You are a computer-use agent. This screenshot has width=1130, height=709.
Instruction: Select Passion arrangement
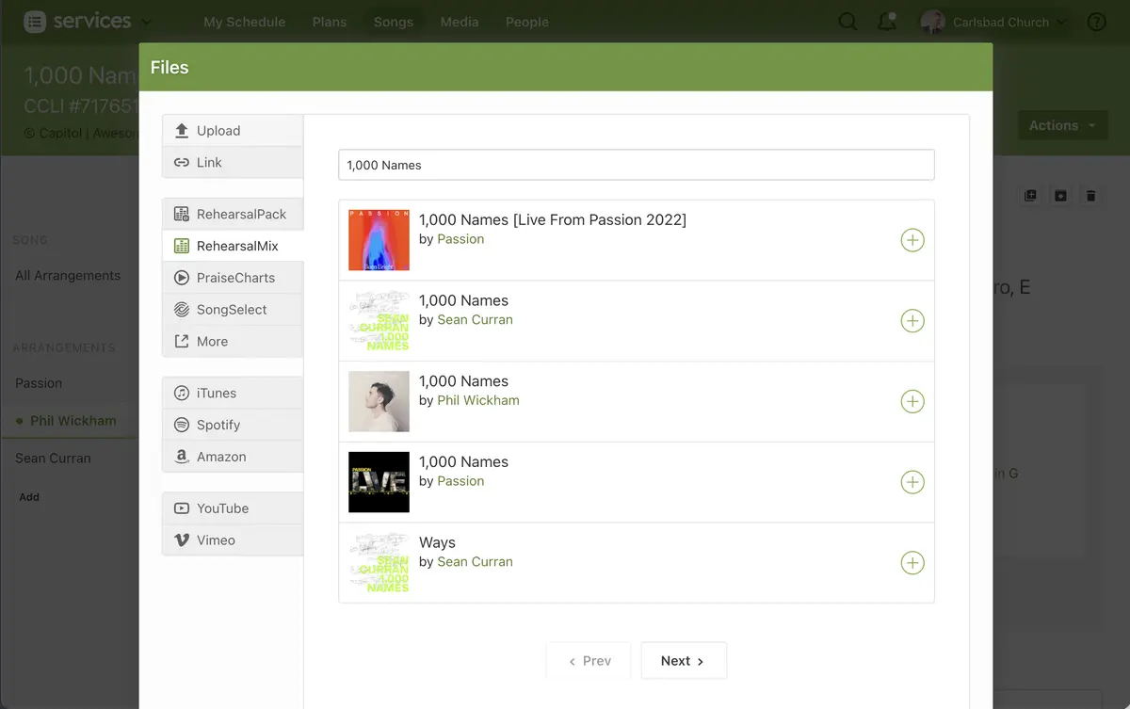(39, 383)
